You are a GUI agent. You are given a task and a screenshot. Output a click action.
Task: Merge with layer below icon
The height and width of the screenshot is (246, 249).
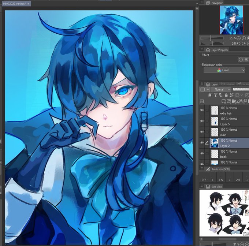pyautogui.click(x=245, y=101)
